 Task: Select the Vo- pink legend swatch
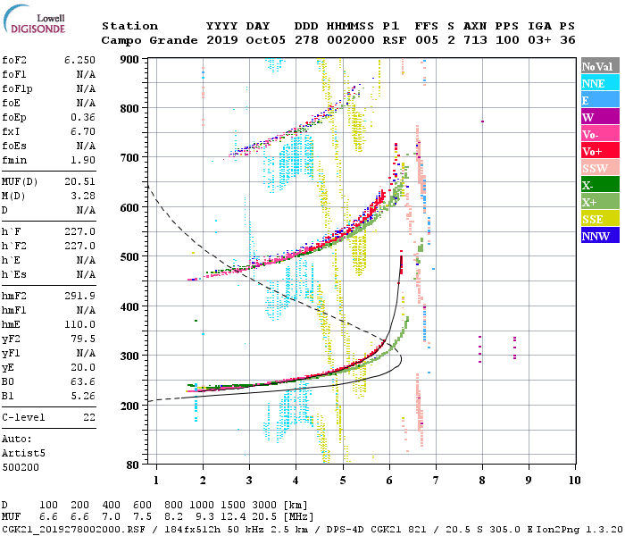click(600, 133)
